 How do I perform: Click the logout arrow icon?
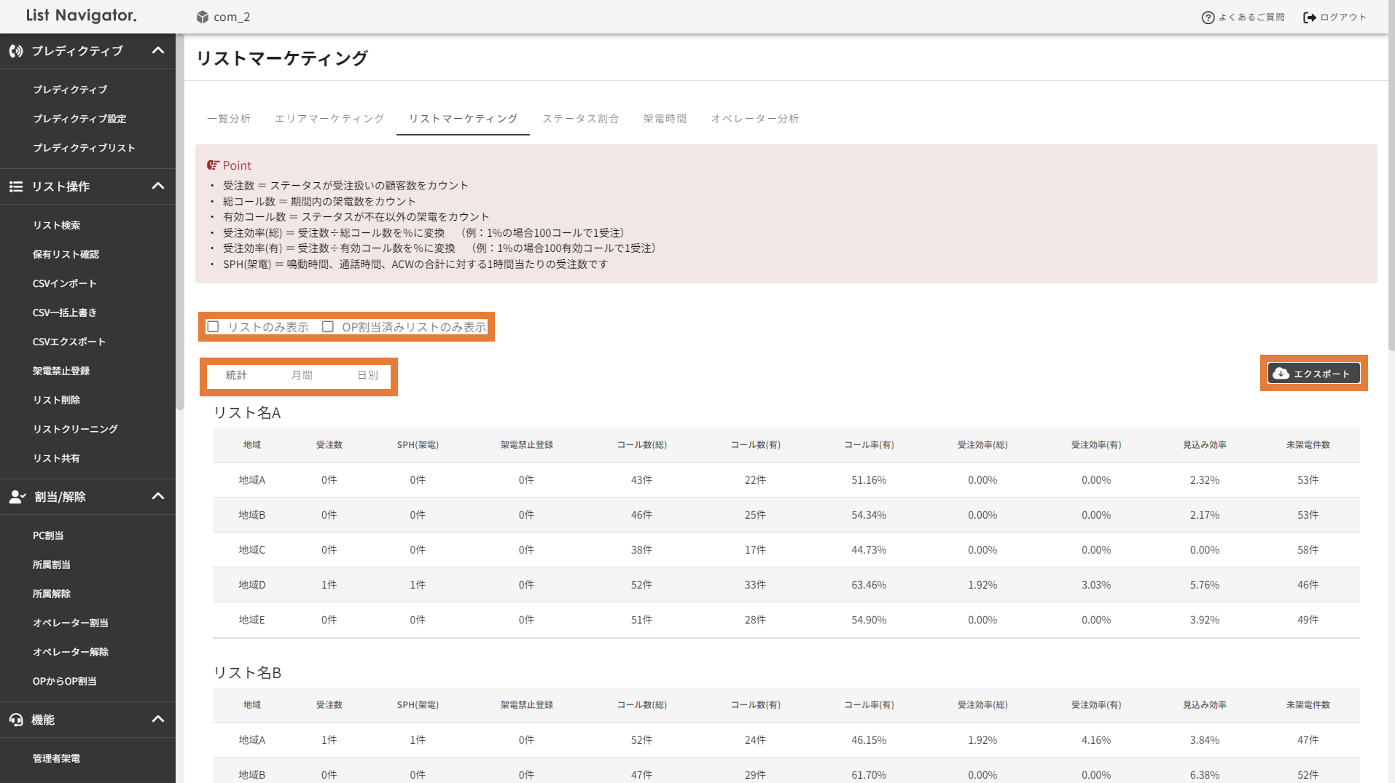click(x=1310, y=17)
